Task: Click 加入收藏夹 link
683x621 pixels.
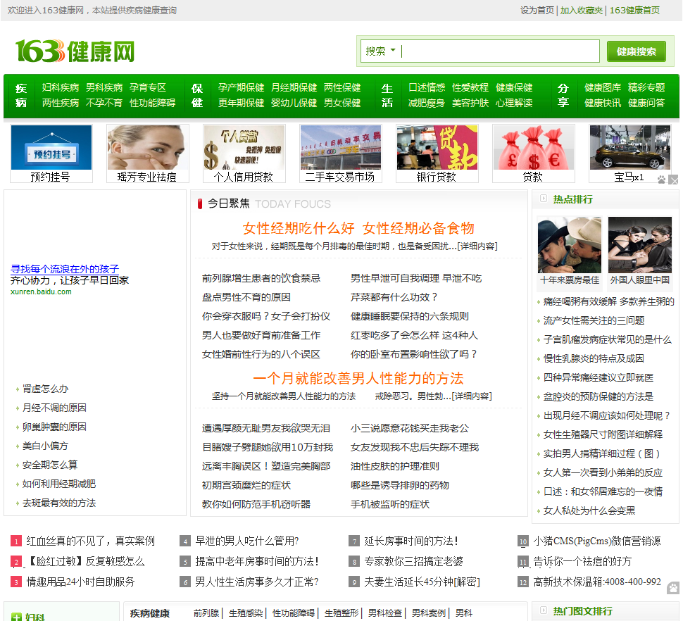Action: click(x=582, y=10)
